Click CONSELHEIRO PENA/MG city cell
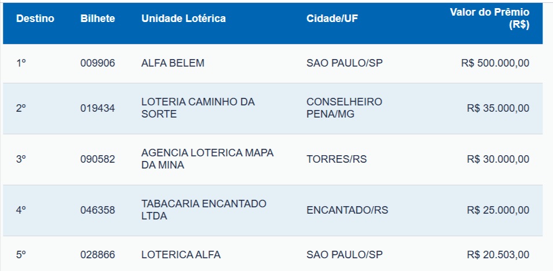The height and width of the screenshot is (271, 553). (344, 108)
